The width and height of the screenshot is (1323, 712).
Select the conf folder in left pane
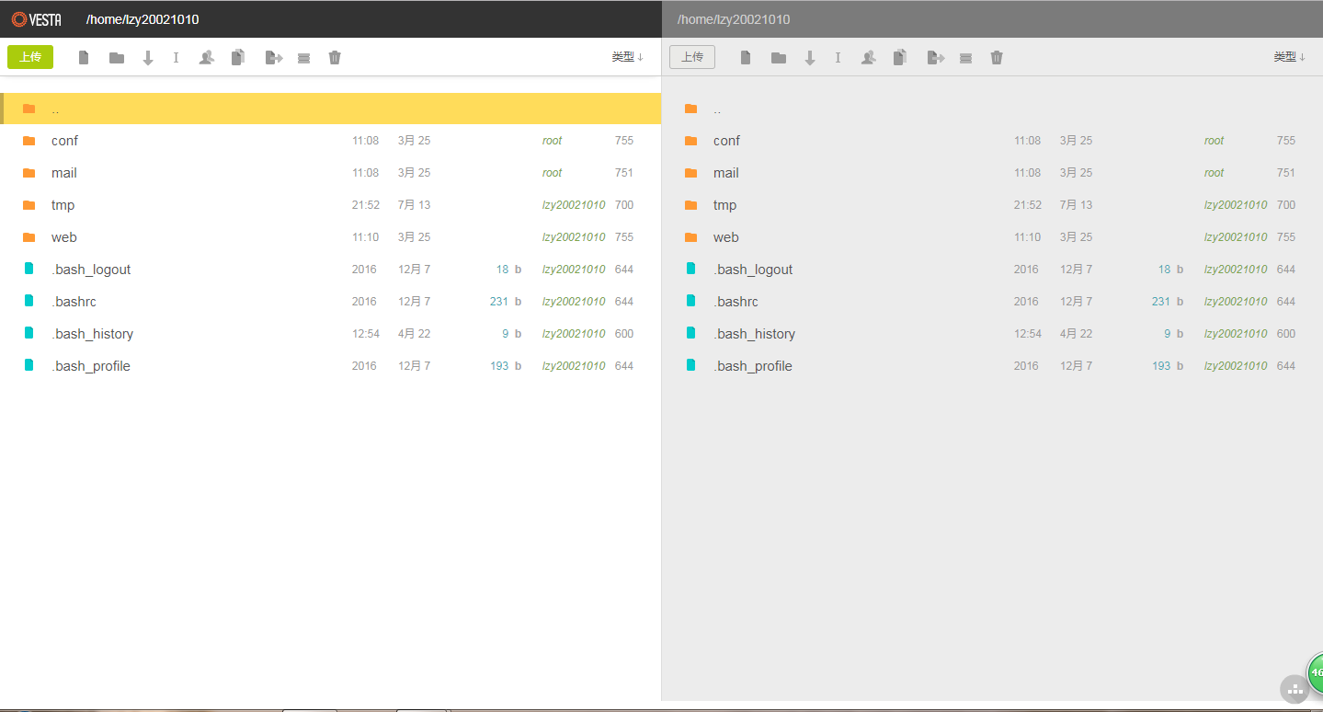click(331, 141)
